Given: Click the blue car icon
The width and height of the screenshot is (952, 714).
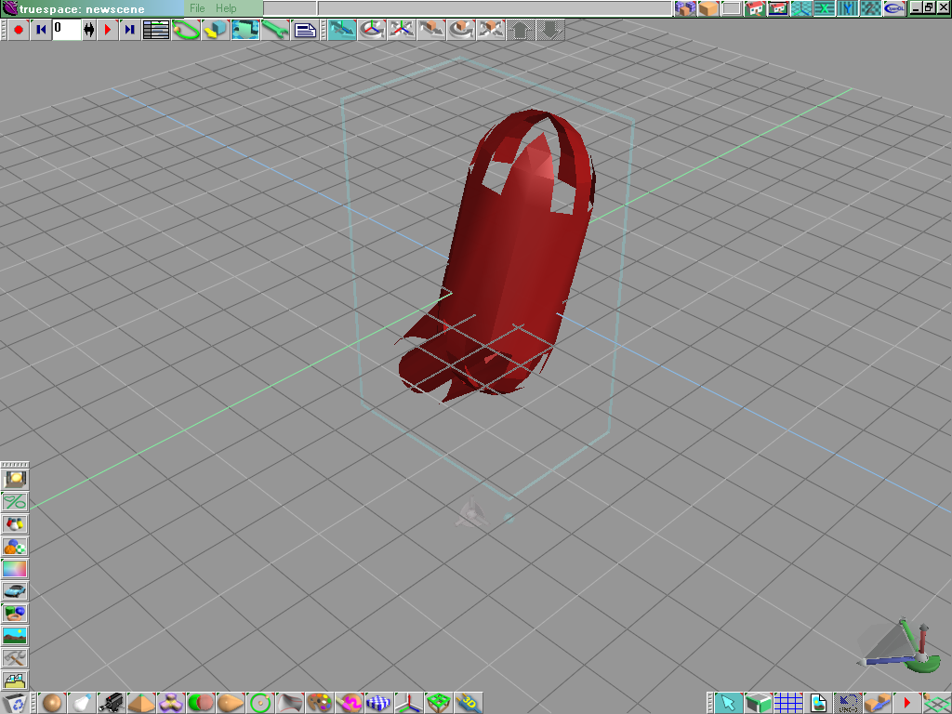Looking at the screenshot, I should click(x=15, y=591).
